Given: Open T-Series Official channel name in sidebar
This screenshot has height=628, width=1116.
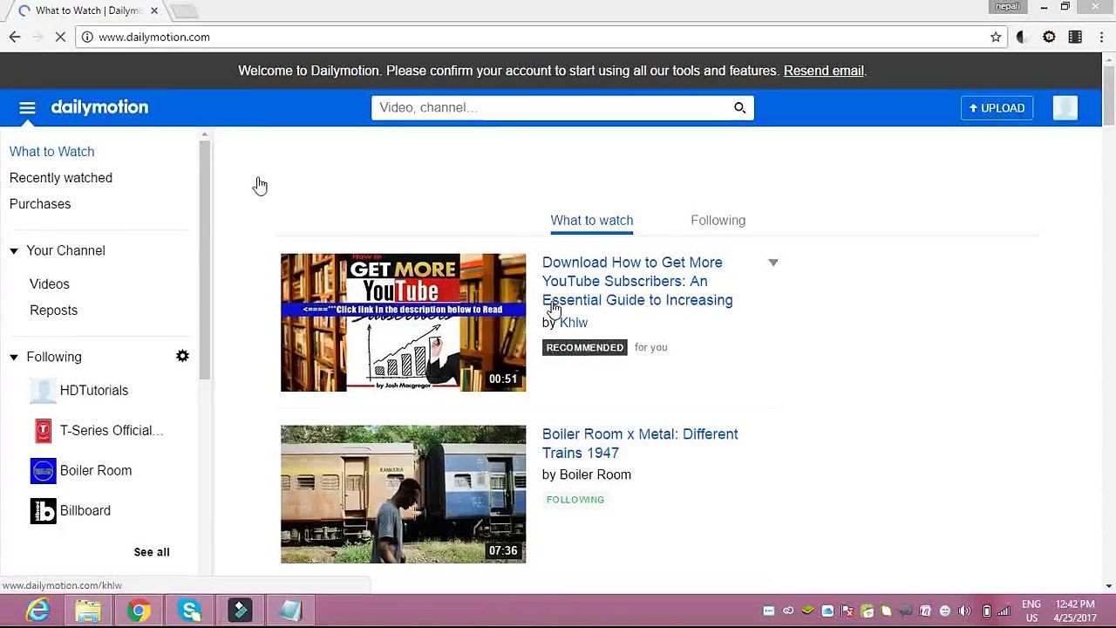Looking at the screenshot, I should [112, 431].
